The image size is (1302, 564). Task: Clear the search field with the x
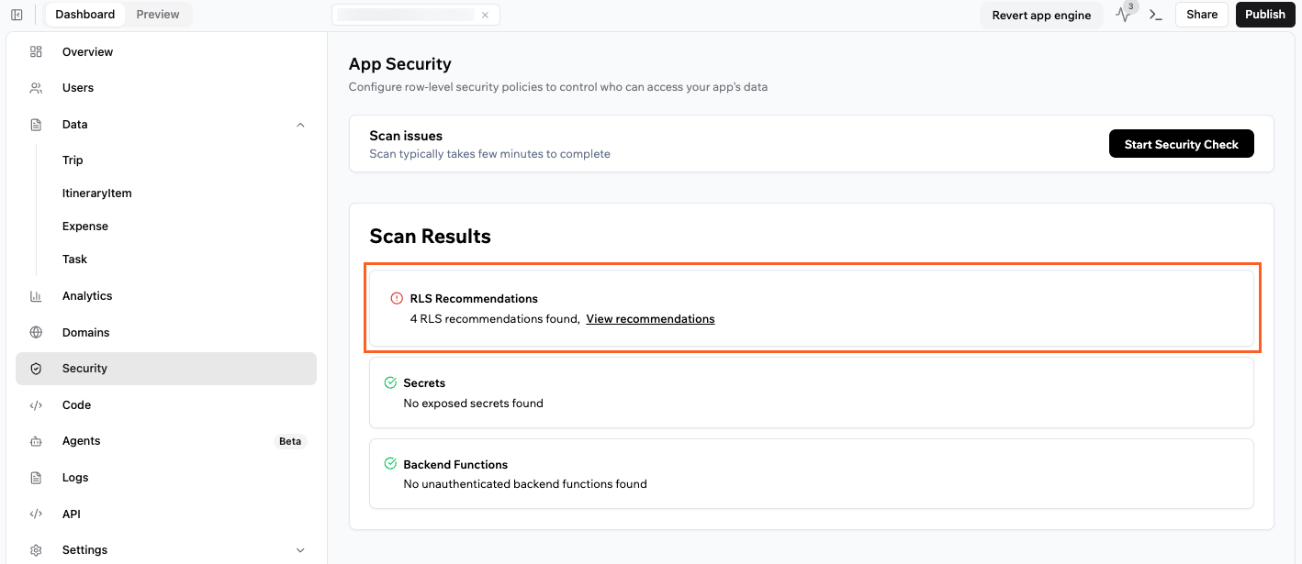(486, 14)
